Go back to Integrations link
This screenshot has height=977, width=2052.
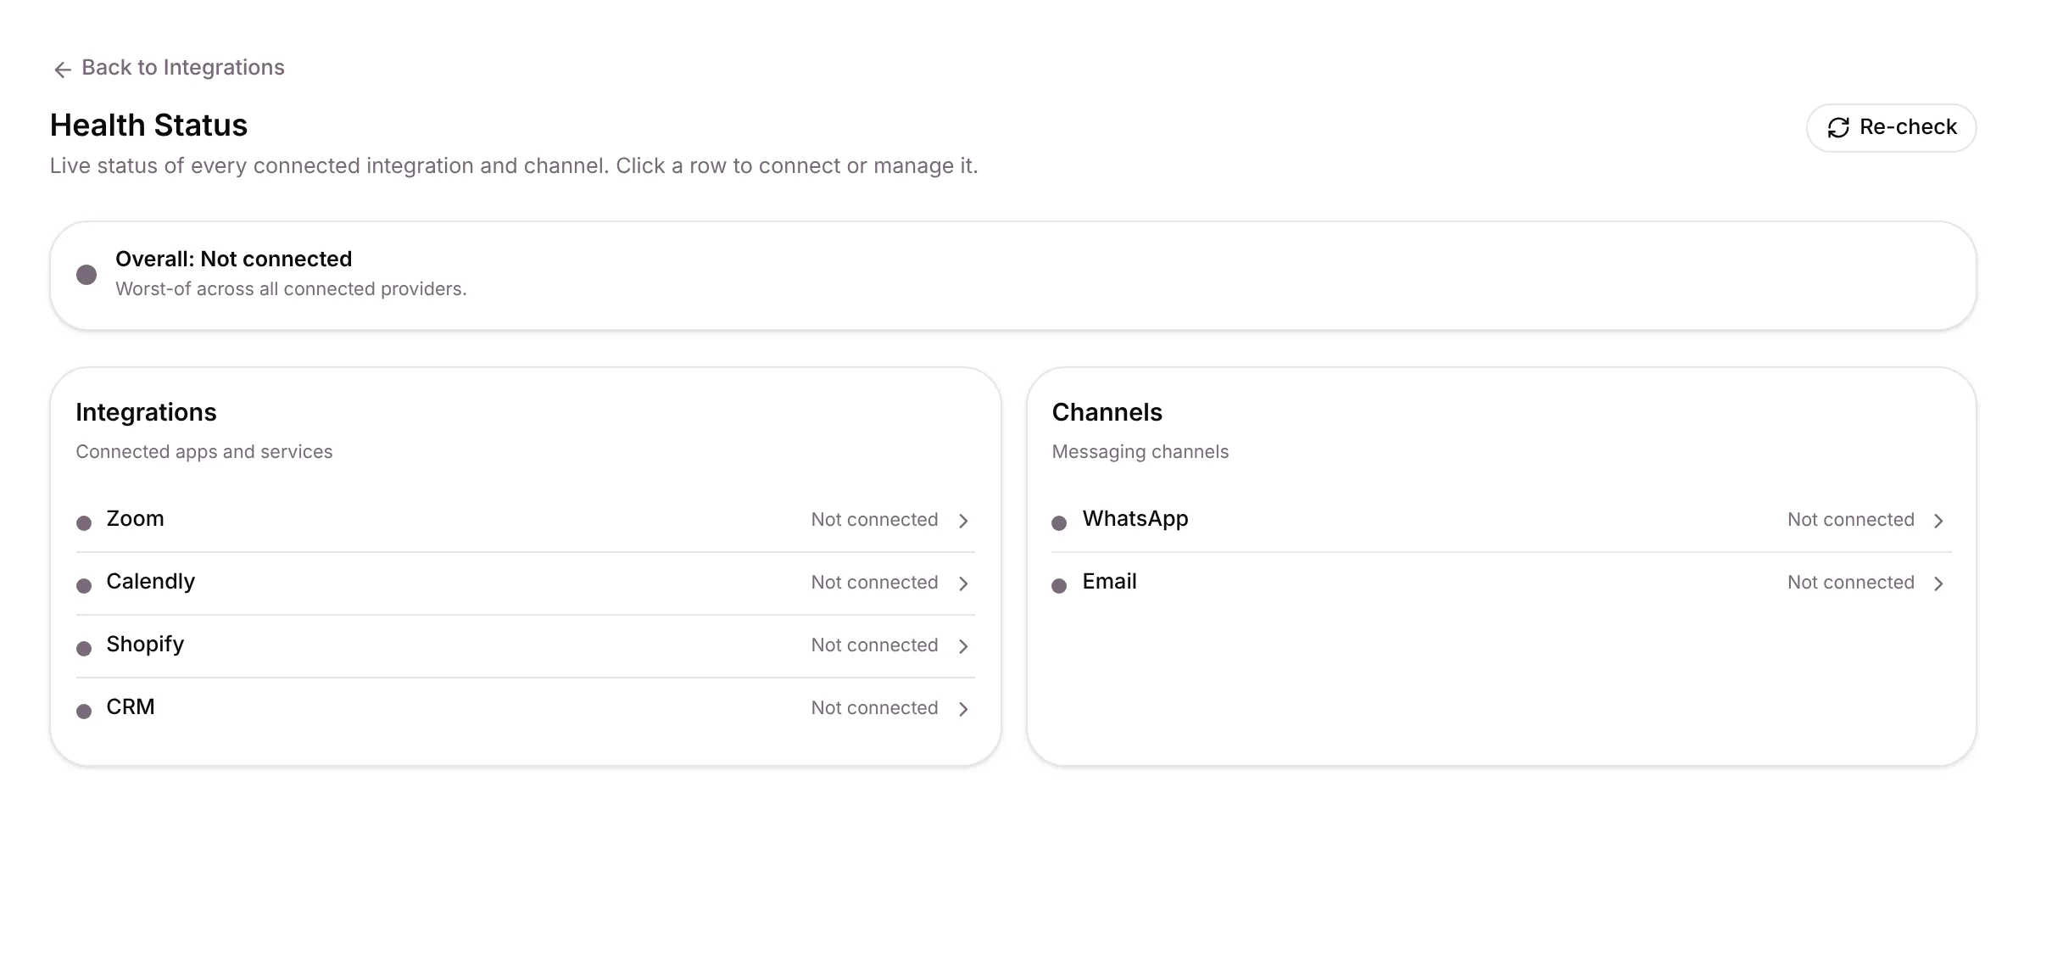pos(169,68)
